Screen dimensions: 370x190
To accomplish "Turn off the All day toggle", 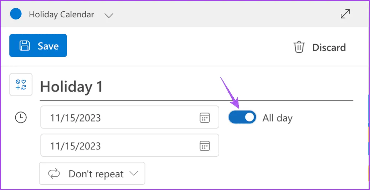I will 242,117.
